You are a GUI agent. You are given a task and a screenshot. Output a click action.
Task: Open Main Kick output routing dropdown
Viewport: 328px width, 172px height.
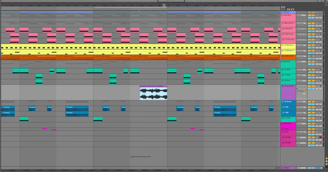tap(302, 29)
